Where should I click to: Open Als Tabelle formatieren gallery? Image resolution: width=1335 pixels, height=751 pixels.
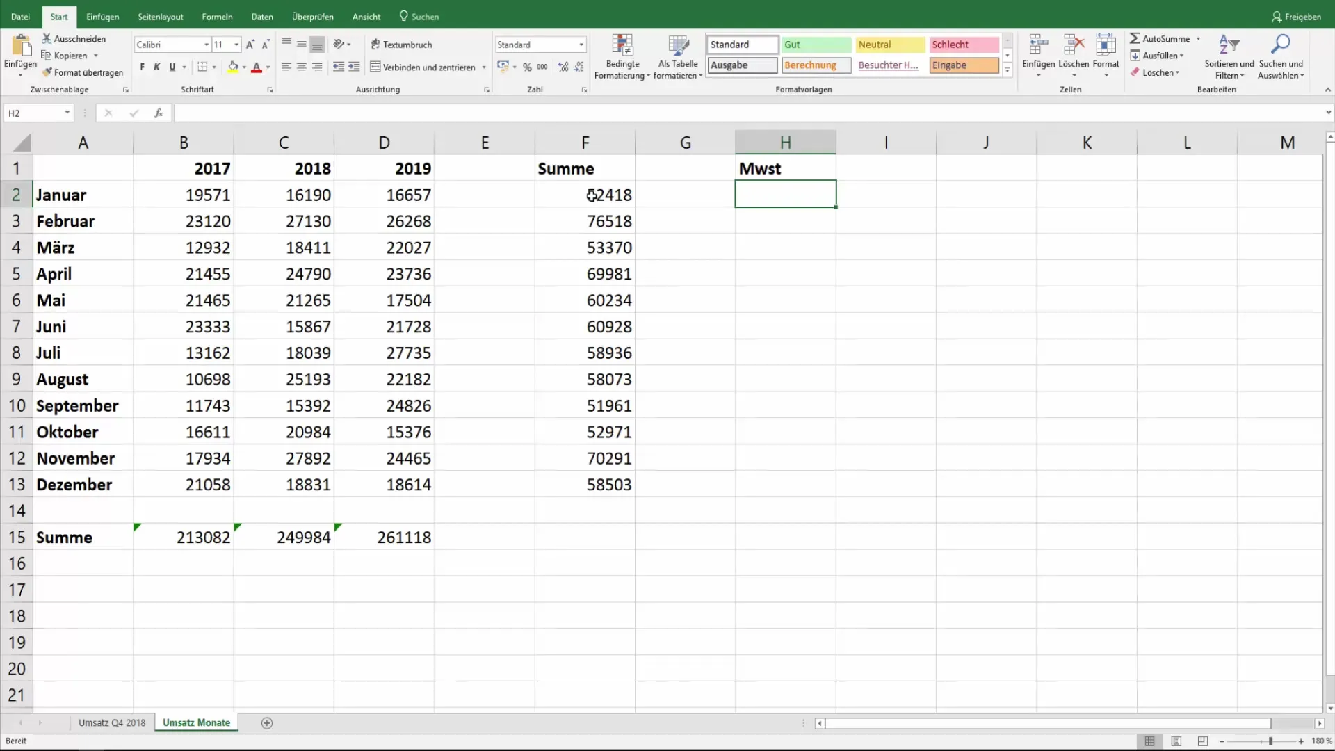(678, 57)
